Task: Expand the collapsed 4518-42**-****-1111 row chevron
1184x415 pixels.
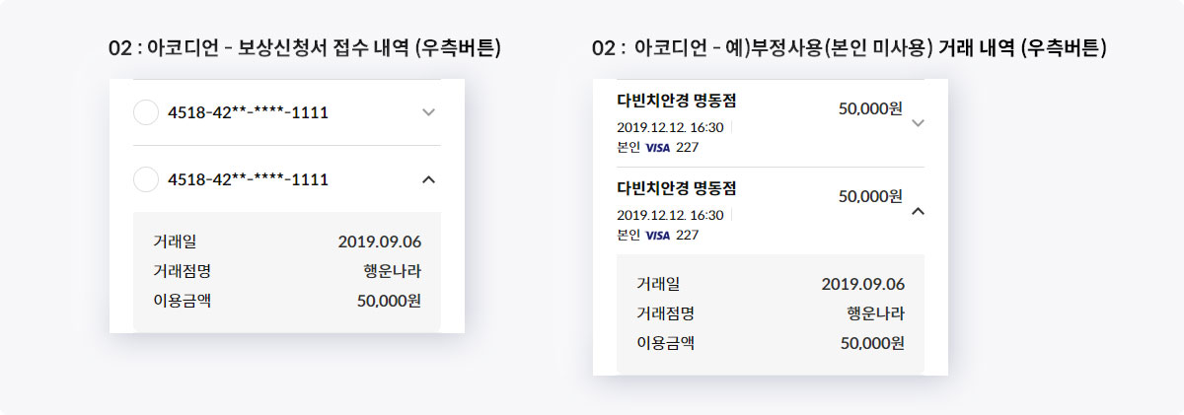Action: tap(428, 112)
